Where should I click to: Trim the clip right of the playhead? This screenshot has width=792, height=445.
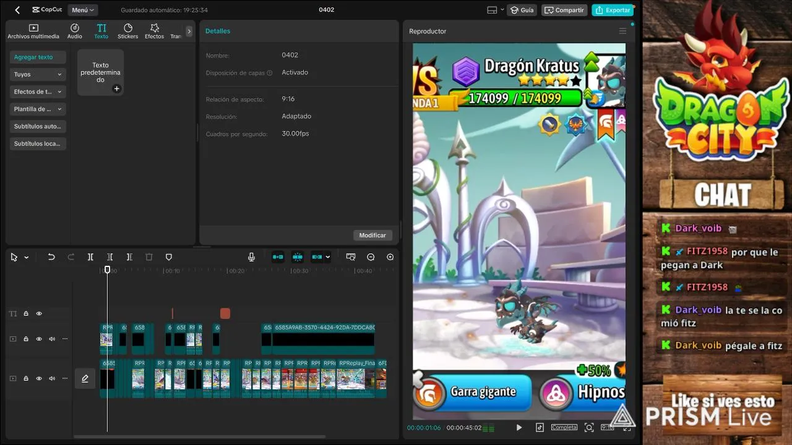(x=129, y=257)
